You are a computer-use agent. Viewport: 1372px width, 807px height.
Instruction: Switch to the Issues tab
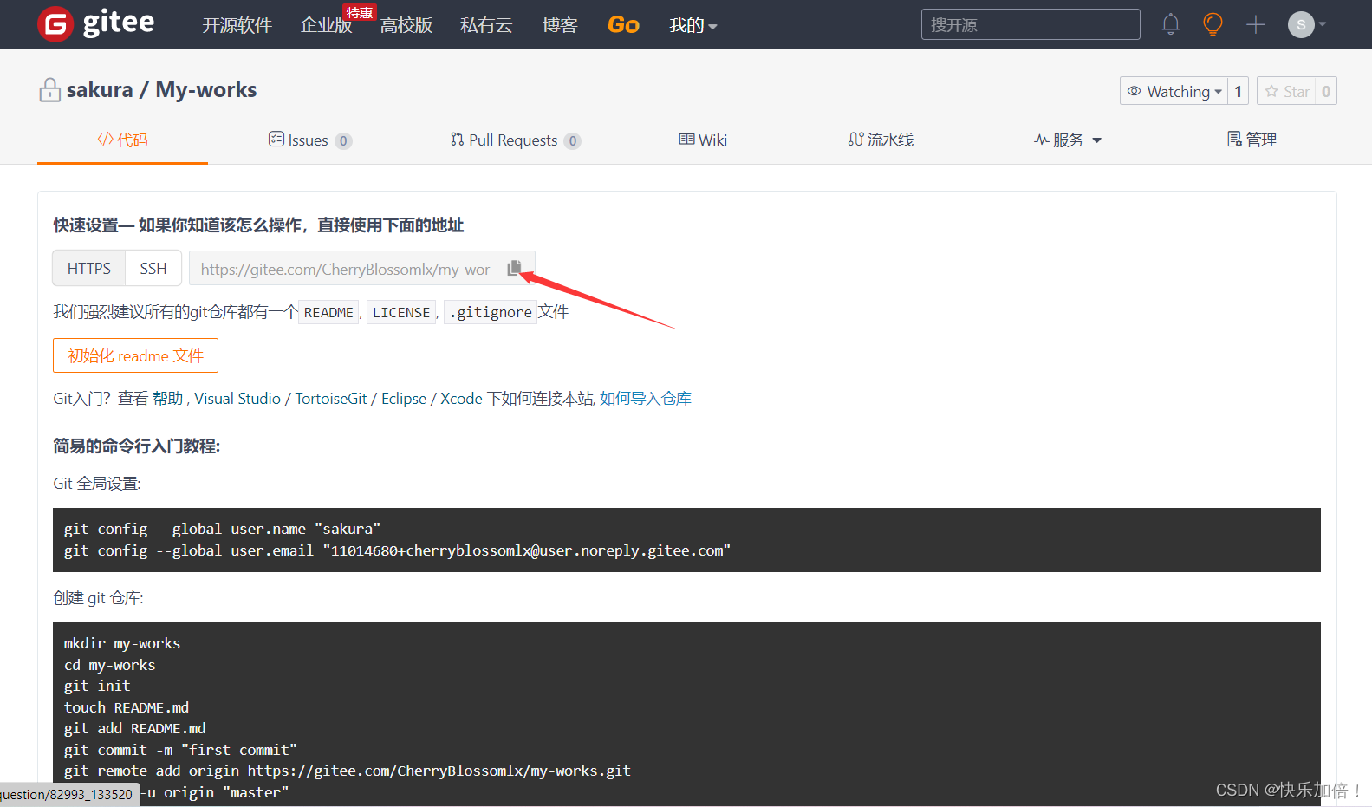[x=309, y=140]
